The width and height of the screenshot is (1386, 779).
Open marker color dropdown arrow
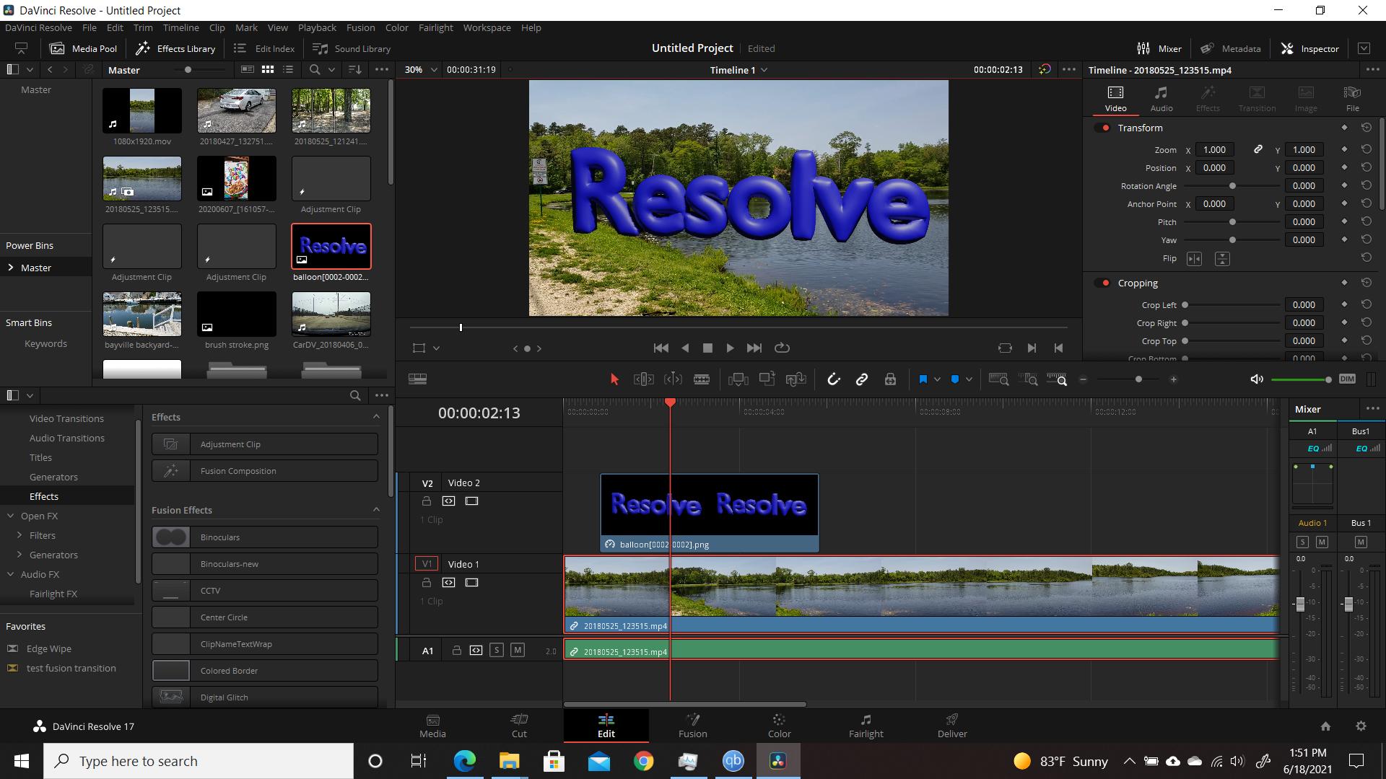(969, 379)
